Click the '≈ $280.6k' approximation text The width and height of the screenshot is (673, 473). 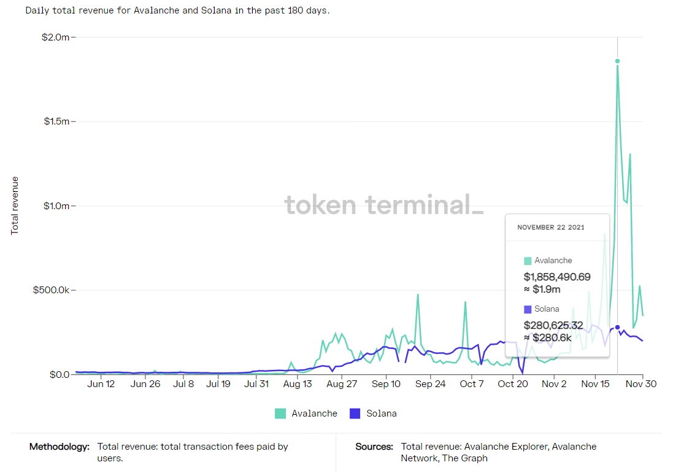pyautogui.click(x=548, y=338)
